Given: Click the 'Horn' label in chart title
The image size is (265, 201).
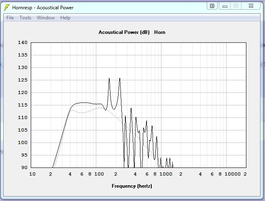Looking at the screenshot, I should (x=160, y=32).
